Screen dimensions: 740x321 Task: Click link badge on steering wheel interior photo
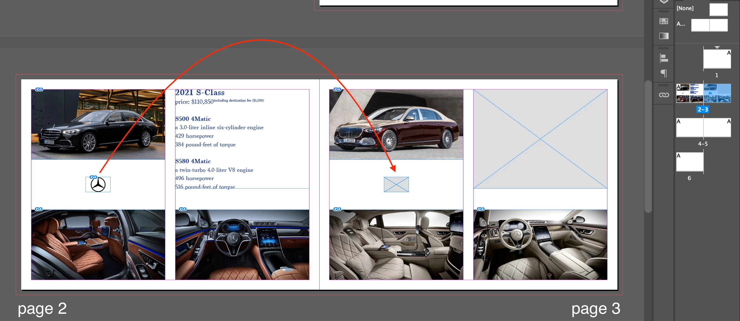[x=183, y=209]
